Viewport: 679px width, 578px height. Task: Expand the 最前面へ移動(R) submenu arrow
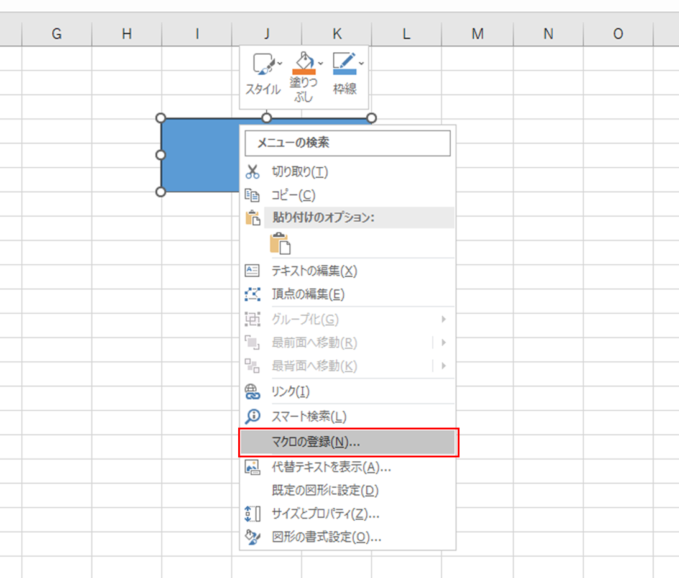(443, 342)
